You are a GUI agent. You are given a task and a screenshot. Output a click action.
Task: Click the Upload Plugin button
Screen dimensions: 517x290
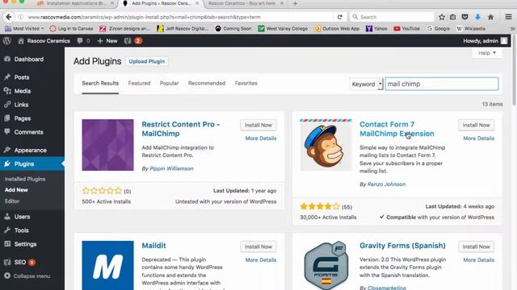click(147, 61)
